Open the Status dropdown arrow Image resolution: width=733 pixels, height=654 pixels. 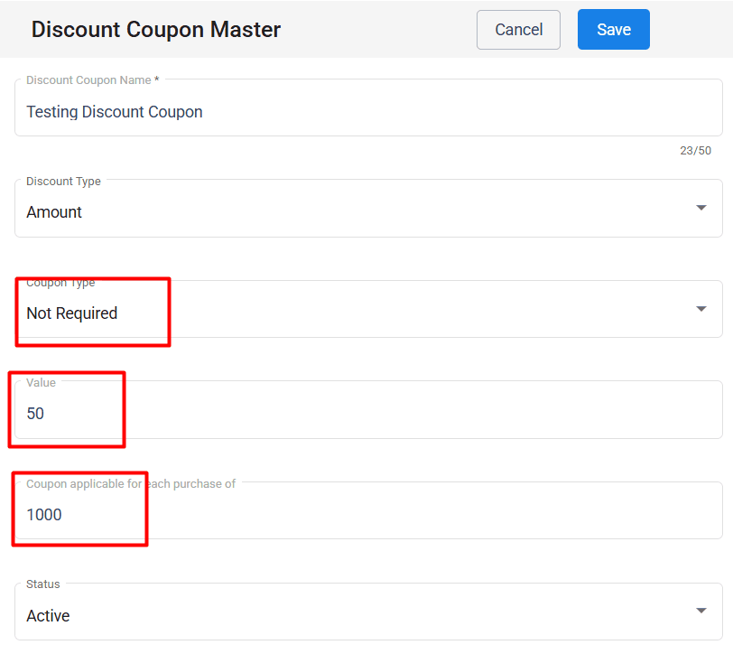coord(701,611)
